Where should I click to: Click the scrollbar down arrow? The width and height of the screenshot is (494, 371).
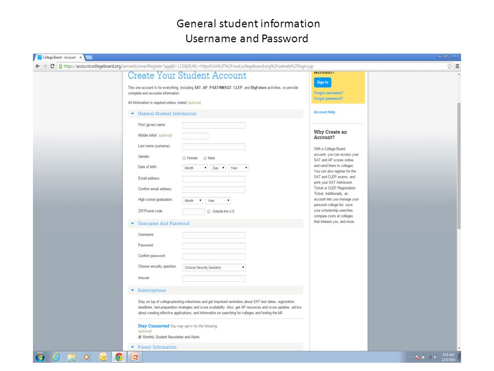pos(458,348)
